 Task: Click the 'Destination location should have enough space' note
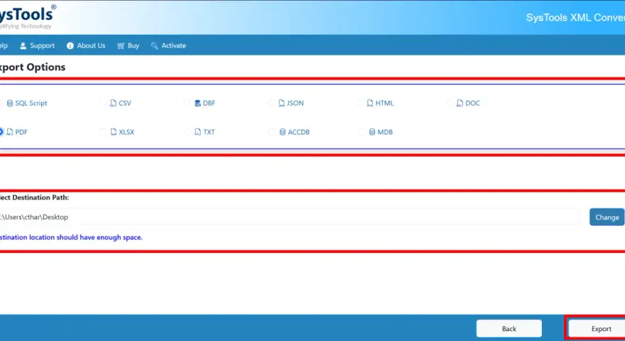click(71, 237)
